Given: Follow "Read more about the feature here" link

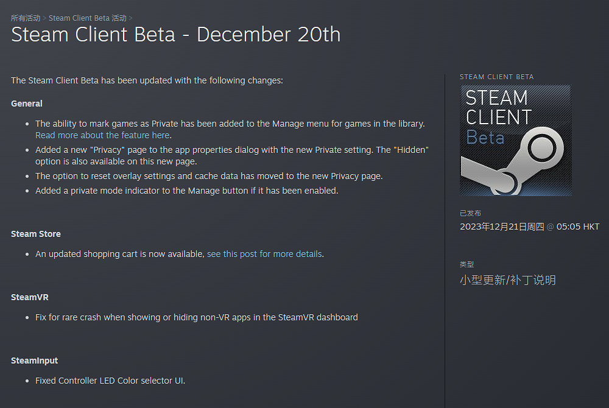Looking at the screenshot, I should [102, 135].
